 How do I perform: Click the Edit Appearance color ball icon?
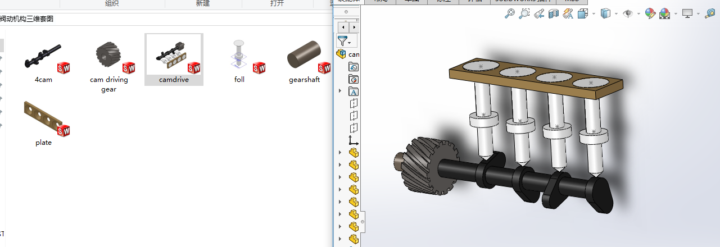[x=650, y=13]
